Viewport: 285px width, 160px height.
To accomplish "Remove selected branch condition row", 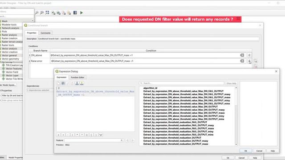I will (x=255, y=66).
